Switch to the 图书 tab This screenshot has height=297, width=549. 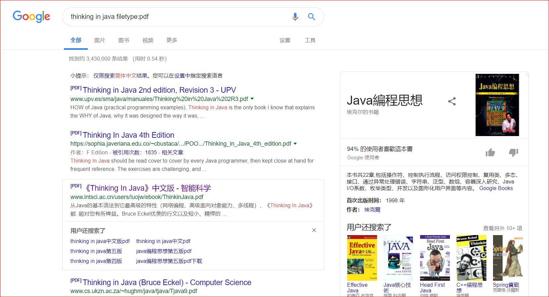tap(124, 40)
